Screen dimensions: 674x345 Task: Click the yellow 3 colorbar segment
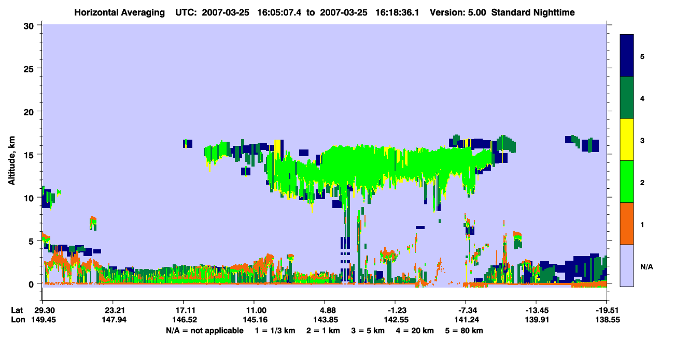pyautogui.click(x=627, y=140)
